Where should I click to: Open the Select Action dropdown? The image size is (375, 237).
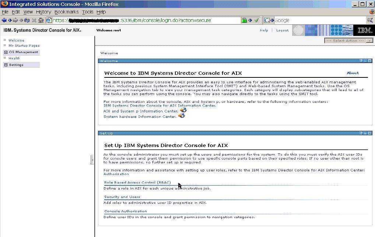(348, 41)
